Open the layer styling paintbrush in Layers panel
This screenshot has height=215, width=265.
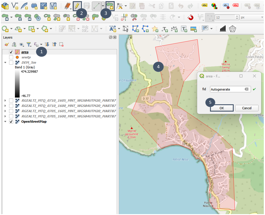[x=7, y=44]
